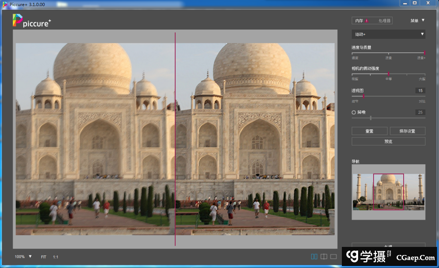This screenshot has width=439, height=268.
Task: Open the 运动+ mode dropdown
Action: click(388, 34)
